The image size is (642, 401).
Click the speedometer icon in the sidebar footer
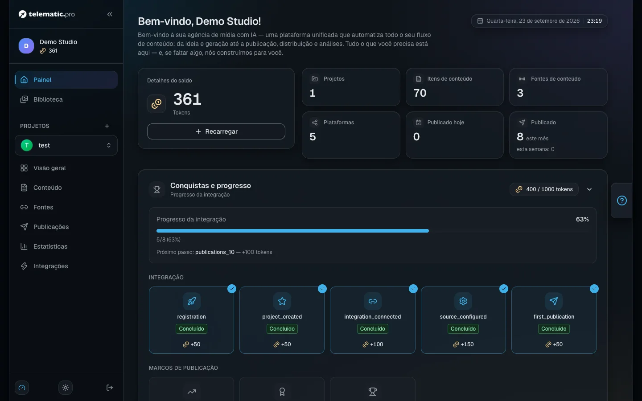point(22,388)
